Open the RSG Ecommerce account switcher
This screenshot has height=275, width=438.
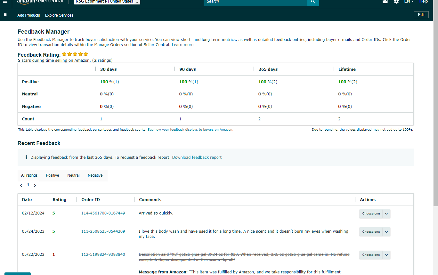107,2
